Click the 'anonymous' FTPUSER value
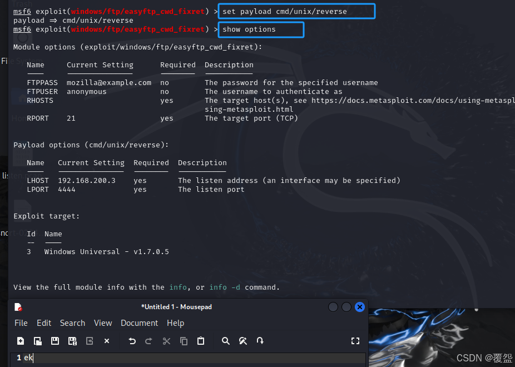This screenshot has height=367, width=515. coord(87,92)
